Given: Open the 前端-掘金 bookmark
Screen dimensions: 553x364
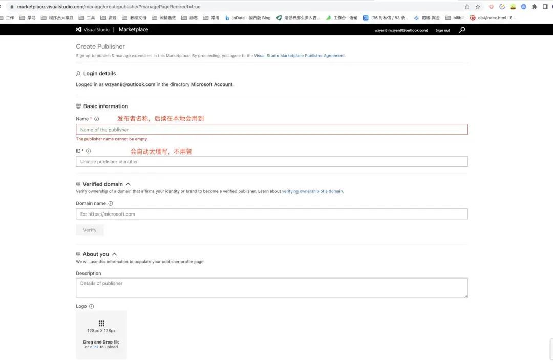Looking at the screenshot, I should [x=427, y=18].
